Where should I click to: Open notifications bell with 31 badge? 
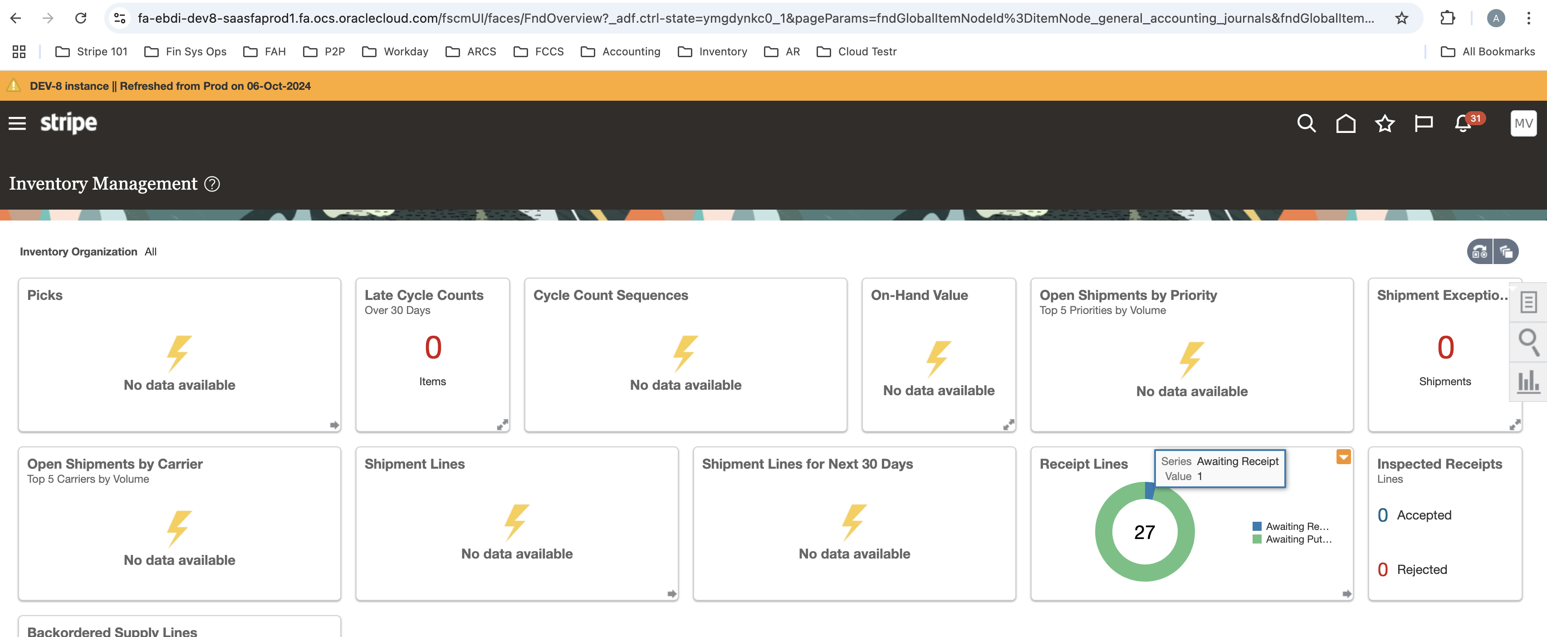(1463, 124)
